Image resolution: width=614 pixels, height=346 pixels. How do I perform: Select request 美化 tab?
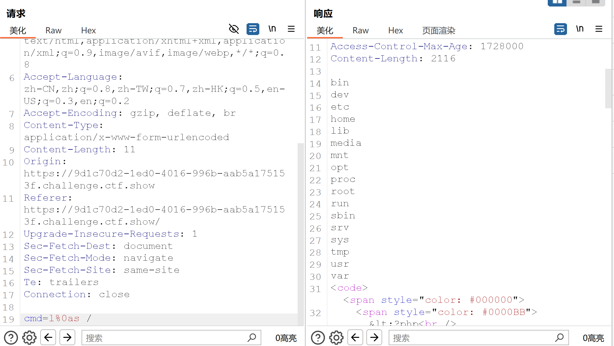[18, 31]
